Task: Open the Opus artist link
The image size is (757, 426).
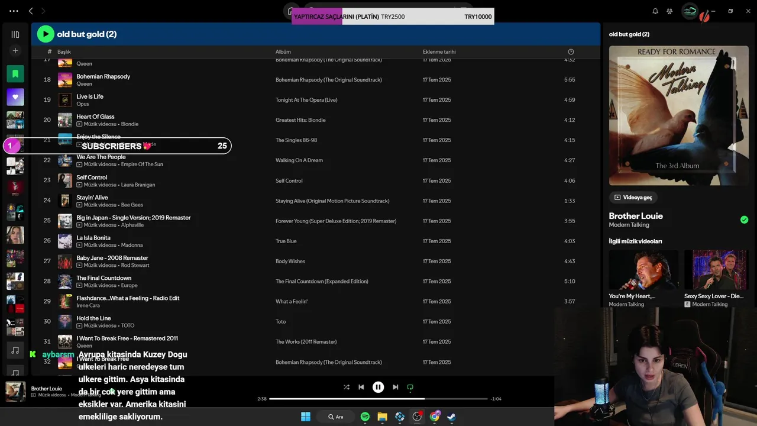Action: coord(82,104)
